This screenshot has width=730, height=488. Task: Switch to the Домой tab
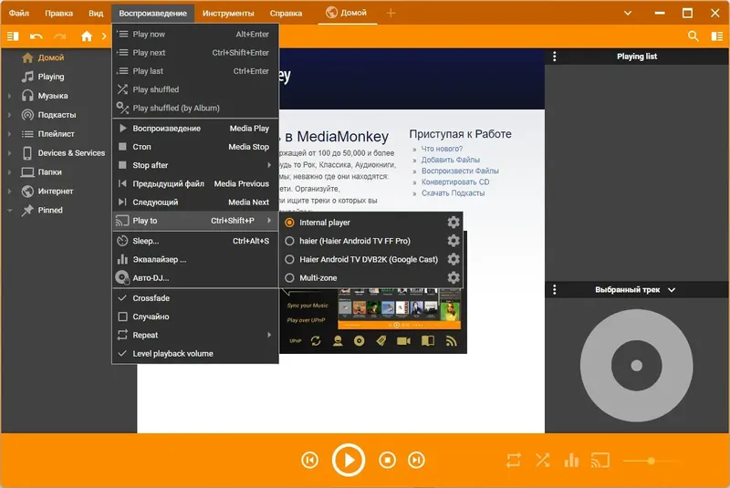pos(347,13)
